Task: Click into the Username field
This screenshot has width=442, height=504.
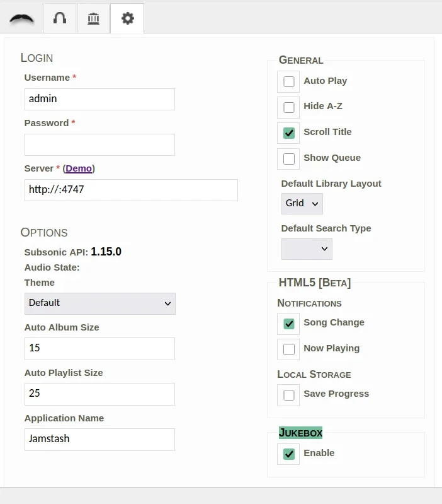Action: 99,99
